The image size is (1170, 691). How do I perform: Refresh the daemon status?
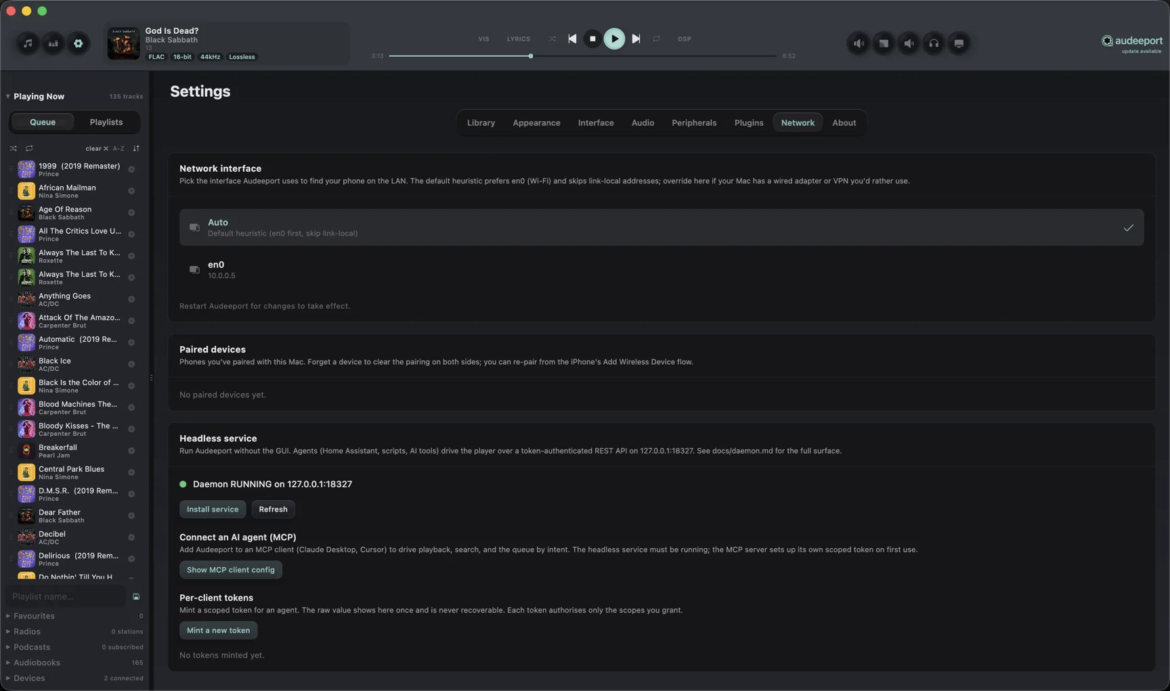tap(273, 509)
